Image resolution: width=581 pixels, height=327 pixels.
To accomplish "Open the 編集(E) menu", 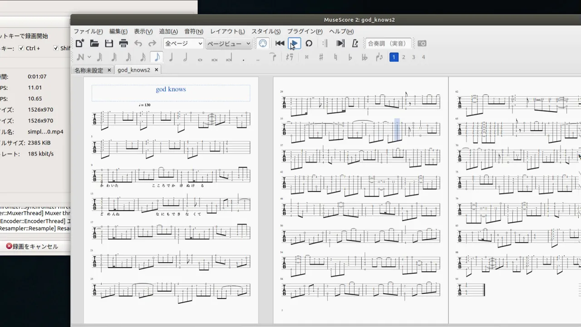I will point(118,31).
